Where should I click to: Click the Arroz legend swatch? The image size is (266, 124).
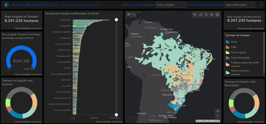coord(228,42)
